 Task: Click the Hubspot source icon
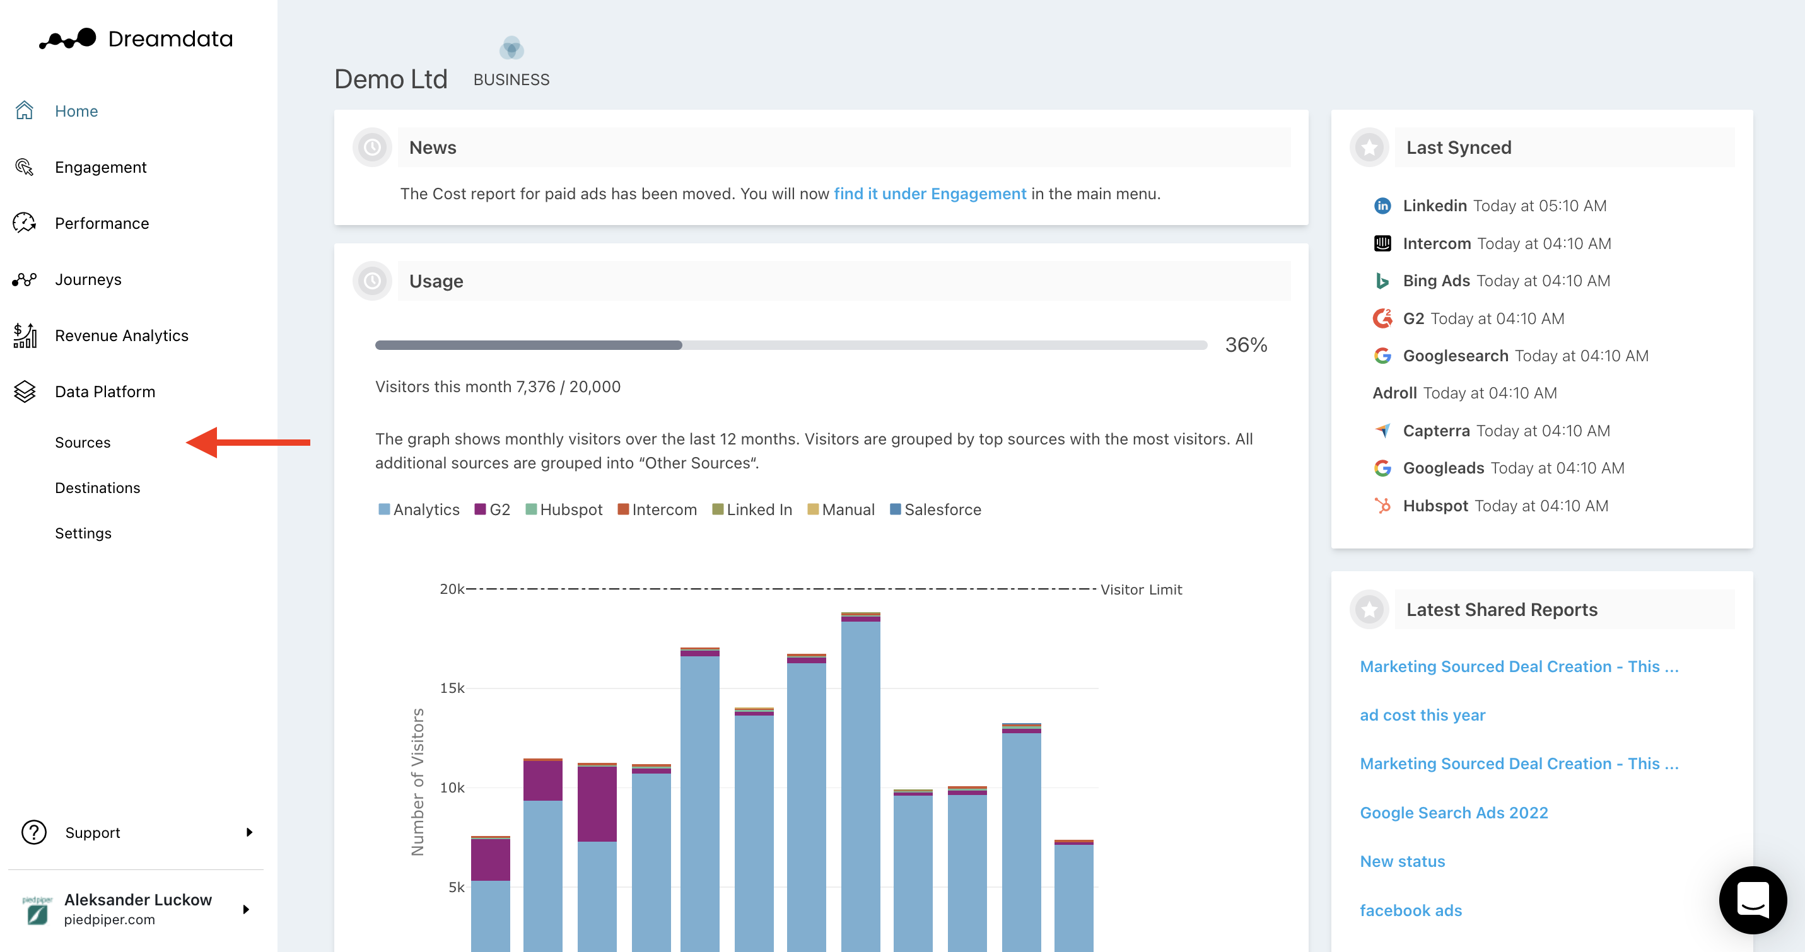1382,505
